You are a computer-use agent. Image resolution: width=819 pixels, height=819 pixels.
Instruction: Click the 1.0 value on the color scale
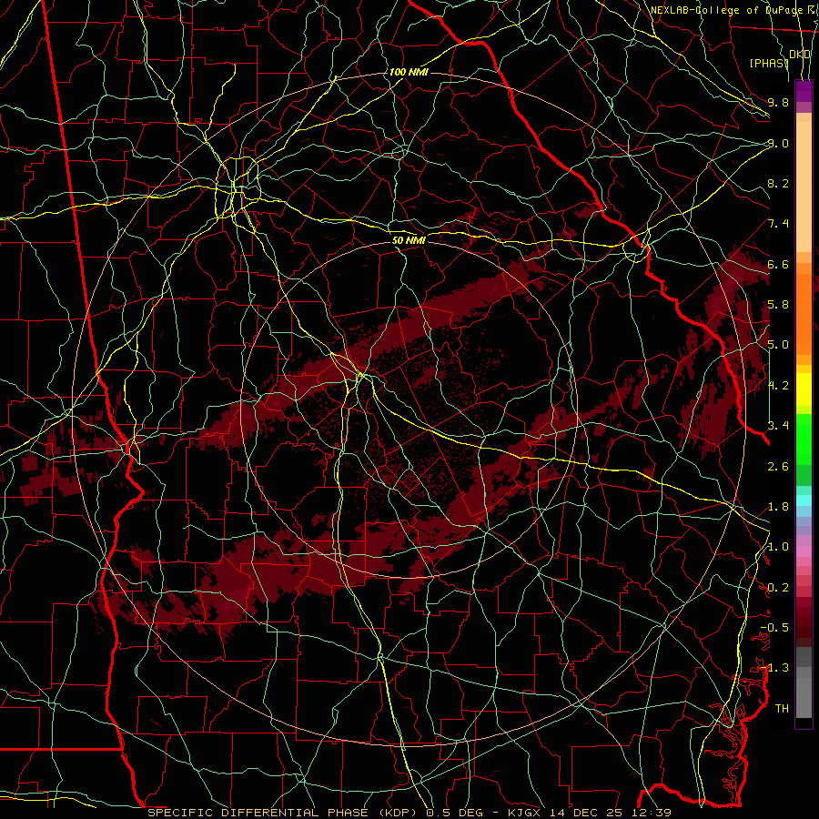point(778,546)
